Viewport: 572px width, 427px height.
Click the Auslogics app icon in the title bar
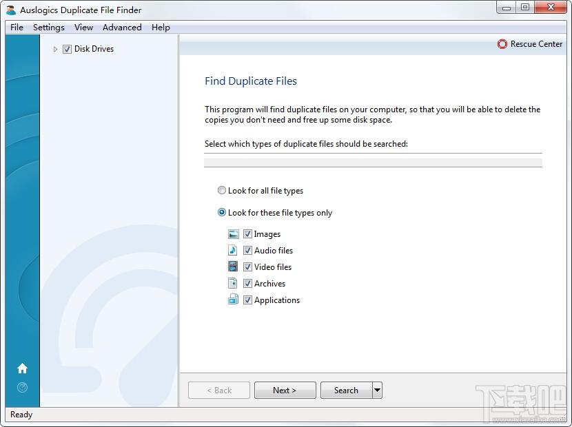point(11,10)
